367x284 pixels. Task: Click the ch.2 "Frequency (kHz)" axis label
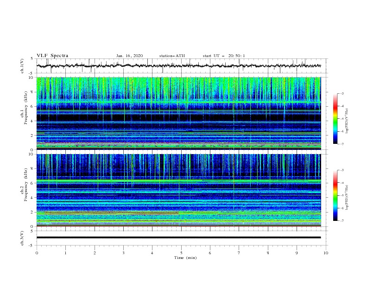(x=26, y=185)
